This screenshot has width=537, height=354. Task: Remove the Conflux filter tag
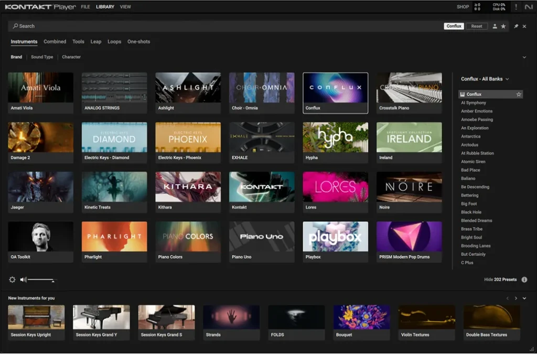coord(454,26)
